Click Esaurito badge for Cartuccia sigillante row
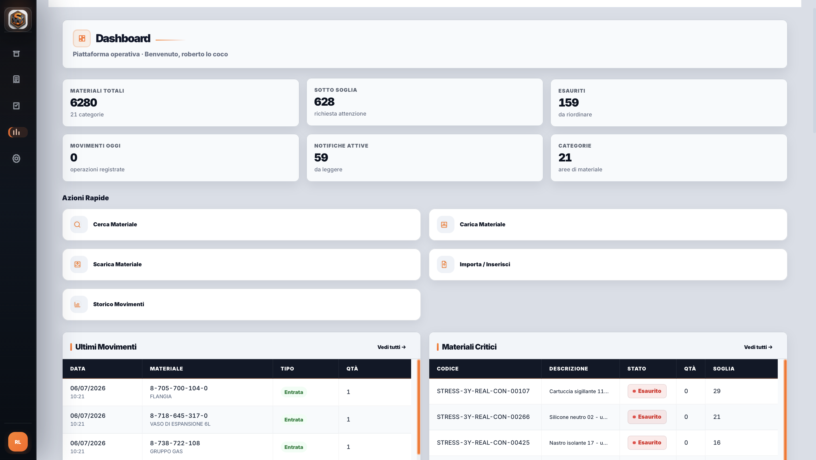 [647, 391]
